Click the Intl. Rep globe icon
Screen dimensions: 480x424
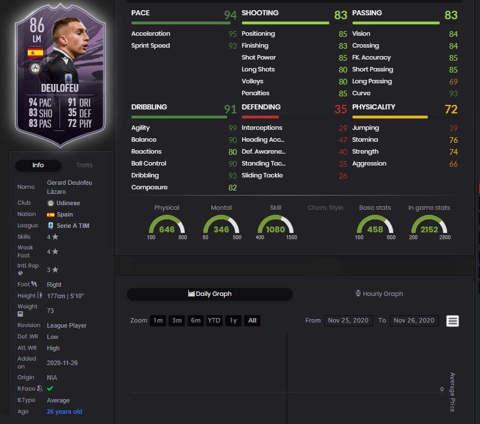[20, 273]
